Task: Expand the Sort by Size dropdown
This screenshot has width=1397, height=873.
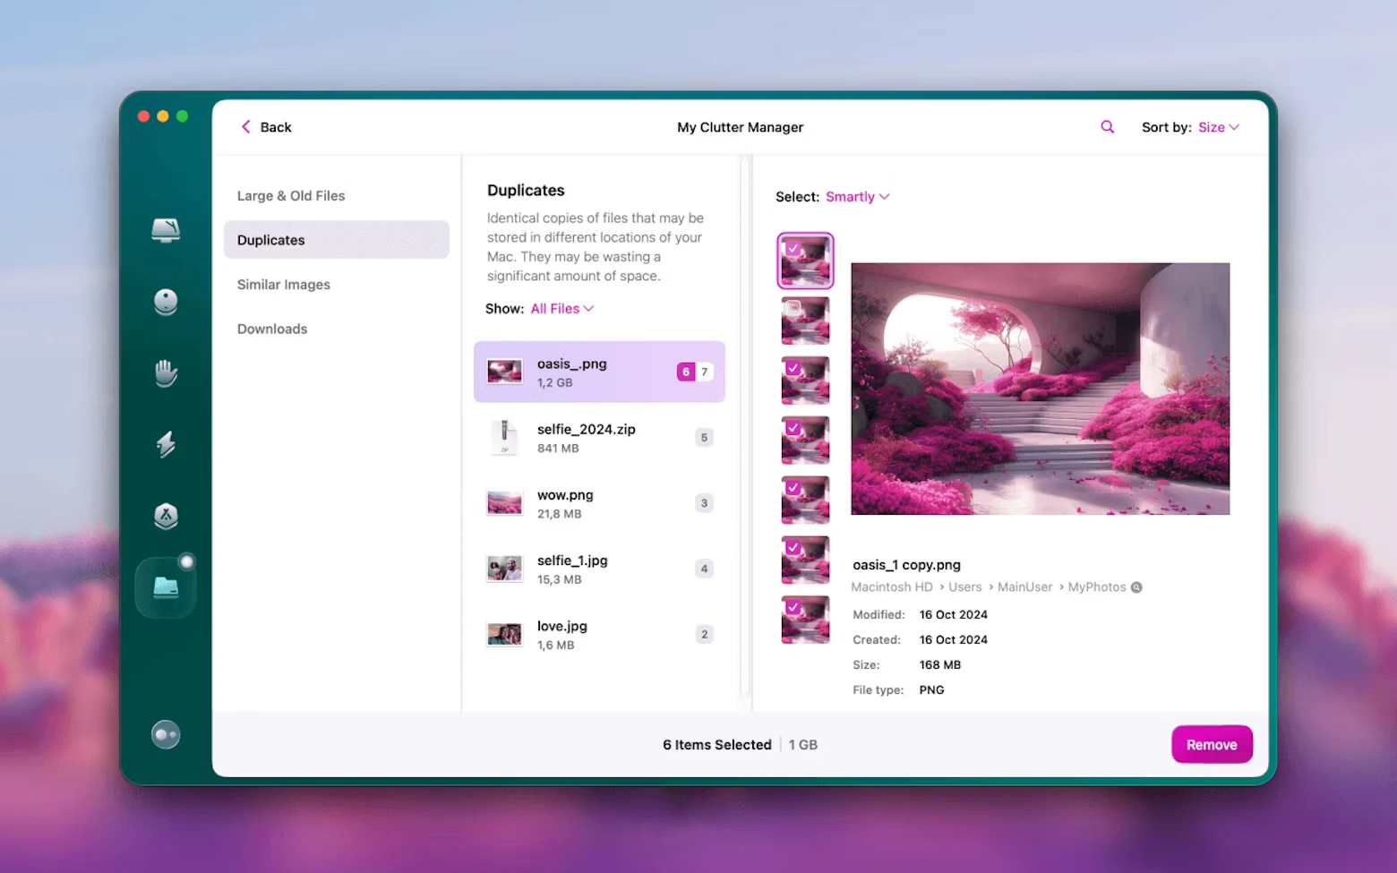Action: pos(1218,127)
